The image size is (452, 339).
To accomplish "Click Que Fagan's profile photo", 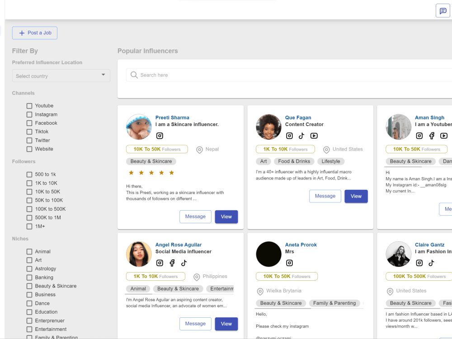I will coord(268,127).
